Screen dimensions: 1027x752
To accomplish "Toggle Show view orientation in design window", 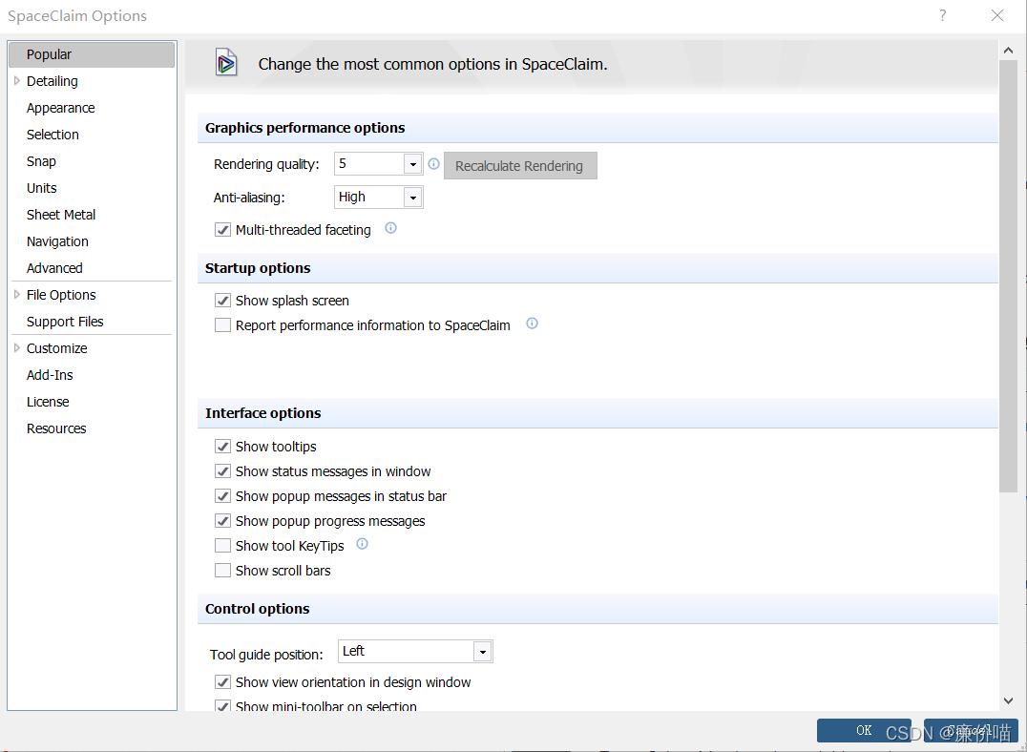I will tap(222, 682).
